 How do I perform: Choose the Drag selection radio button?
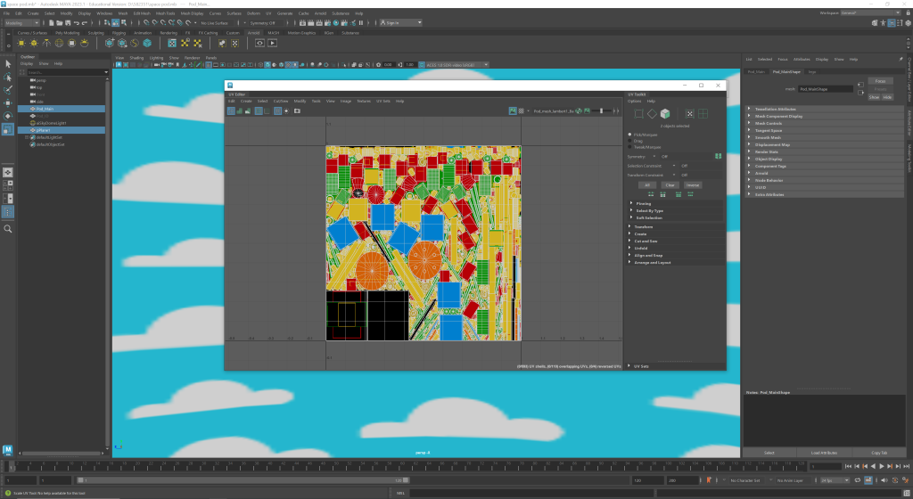click(630, 141)
